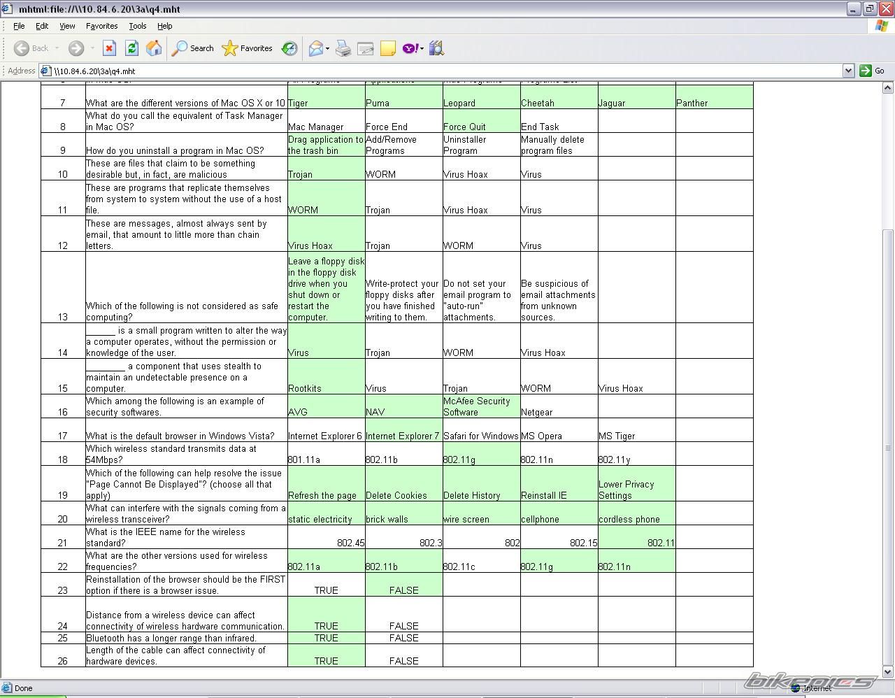Click the Research toolbar icon

point(437,48)
